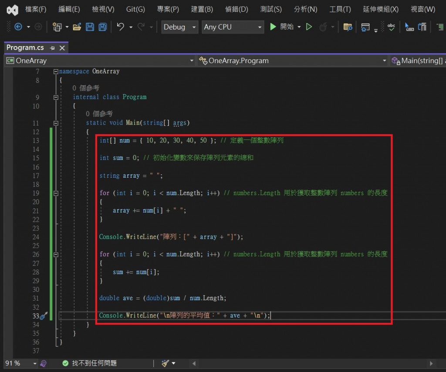This screenshot has width=446, height=372.
Task: Close the Program.cs tab
Action: coord(62,48)
